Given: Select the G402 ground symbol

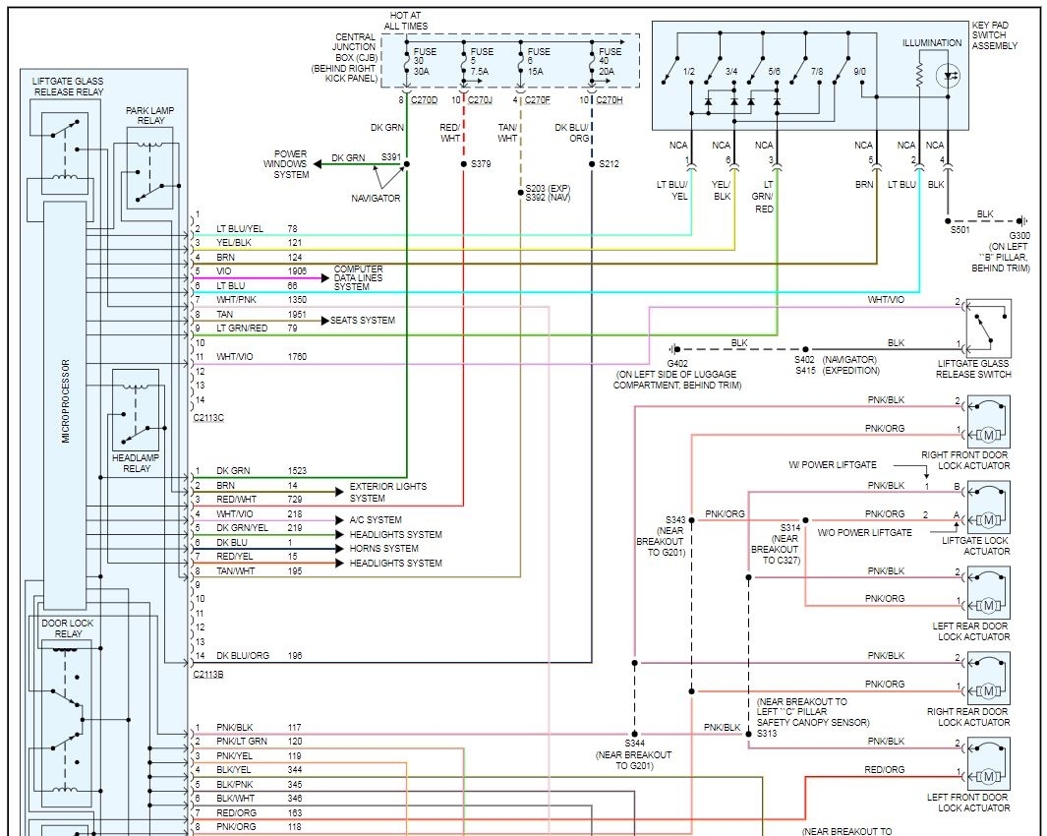Looking at the screenshot, I should [x=674, y=349].
